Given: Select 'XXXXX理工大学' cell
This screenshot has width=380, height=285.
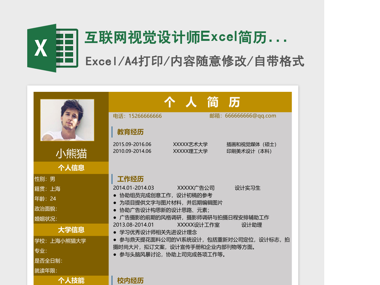Looking at the screenshot, I should [190, 151].
